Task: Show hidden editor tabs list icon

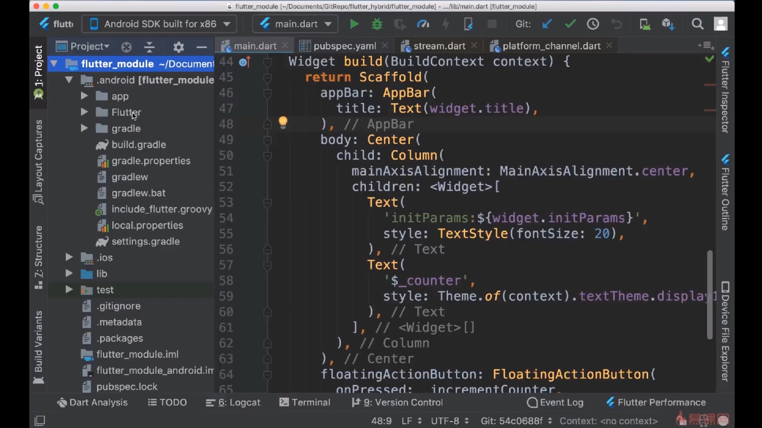Action: [x=706, y=46]
